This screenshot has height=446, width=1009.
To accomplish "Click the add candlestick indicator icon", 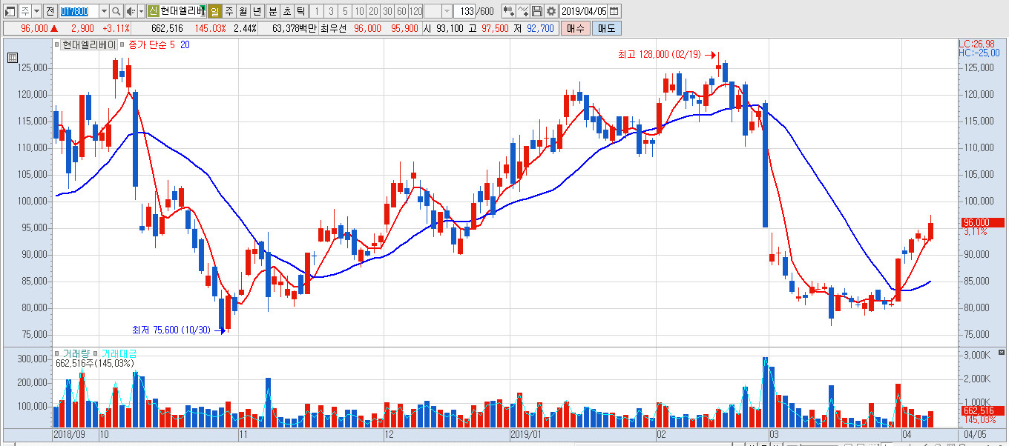I will coord(508,11).
